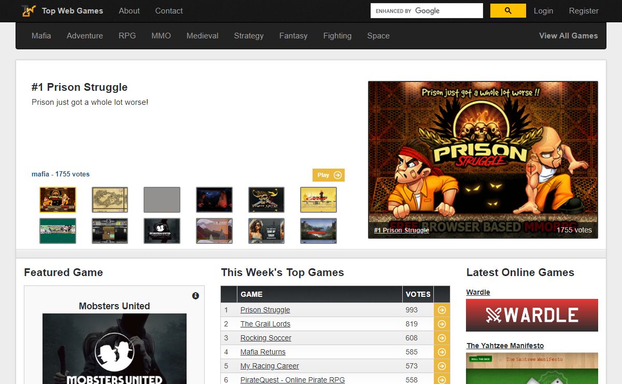Focus the Google enhanced search field

click(x=427, y=10)
